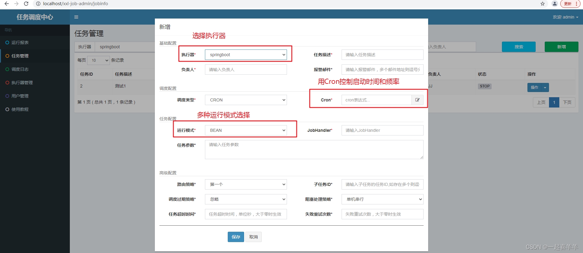Select page 1 in pagination
The image size is (583, 253).
pos(554,102)
